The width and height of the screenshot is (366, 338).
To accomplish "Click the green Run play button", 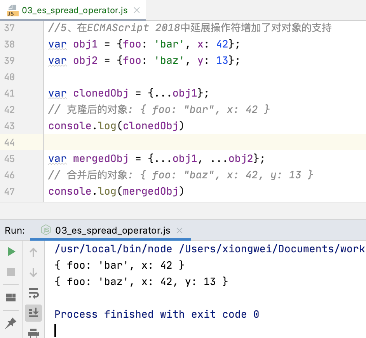I will (x=11, y=252).
